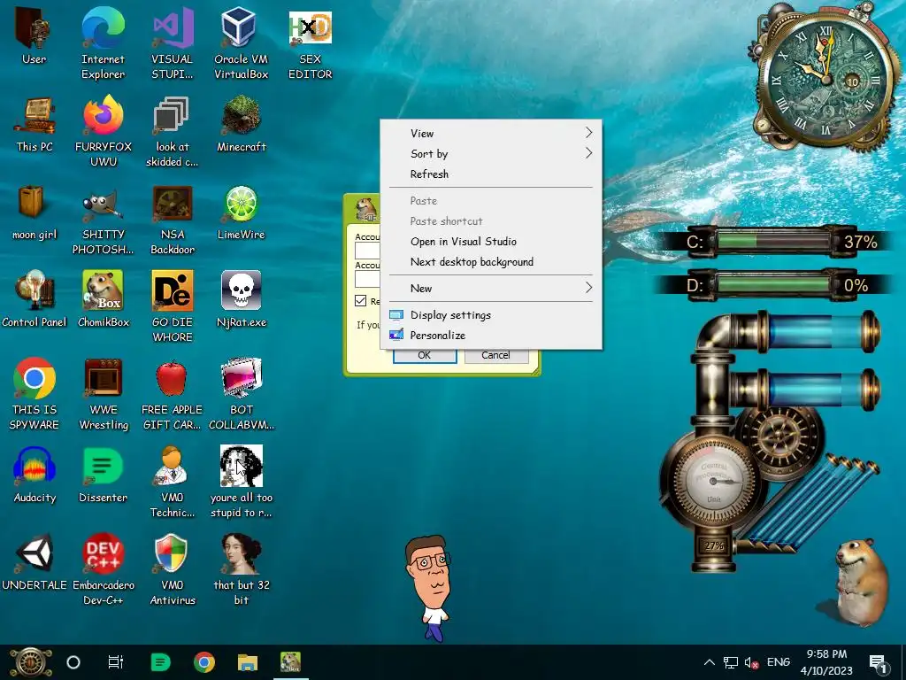906x680 pixels.
Task: Select the Audacity desktop icon
Action: click(35, 475)
